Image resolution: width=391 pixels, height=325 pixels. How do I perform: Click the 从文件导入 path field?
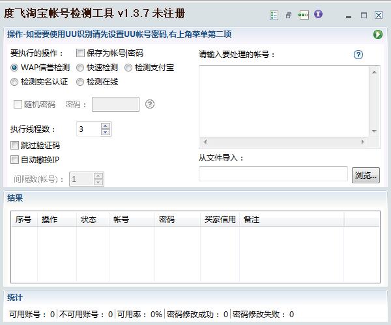(x=273, y=174)
